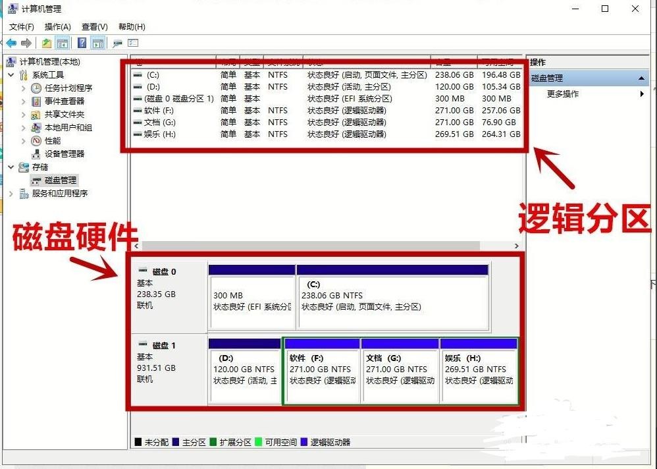
Task: Click the 本地用户和组 users icon
Action: (x=36, y=127)
